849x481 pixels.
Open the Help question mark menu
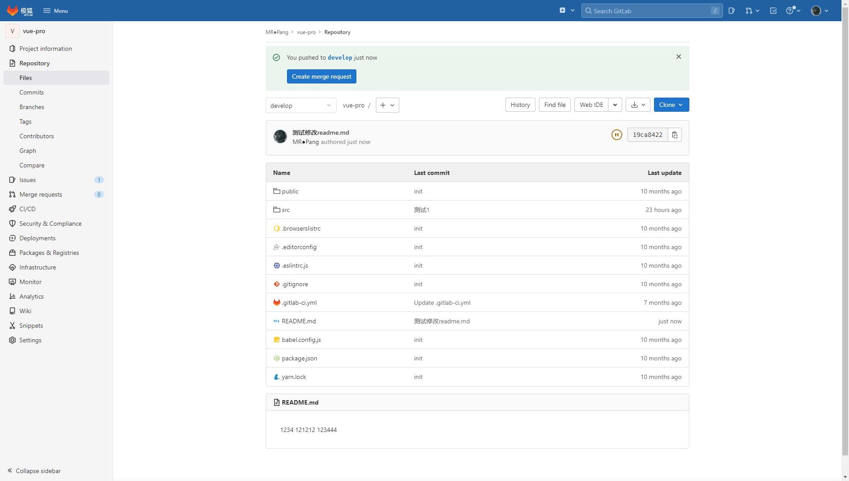coord(793,11)
